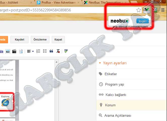The width and height of the screenshot is (167, 121).
Task: Apply quote formatting
Action: tap(51, 51)
